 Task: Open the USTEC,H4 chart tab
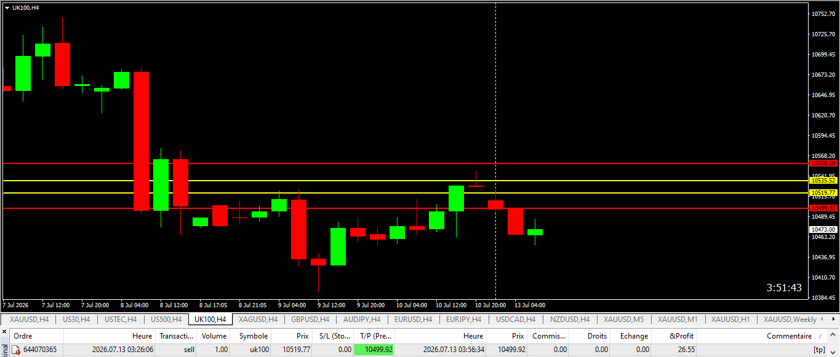click(121, 320)
